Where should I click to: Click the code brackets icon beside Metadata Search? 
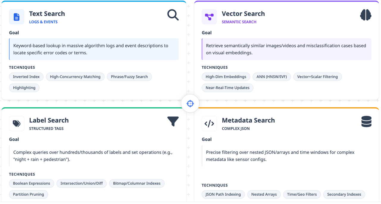tap(209, 124)
